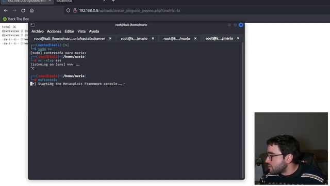Maximize the terminal window
This screenshot has height=186, width=330.
(235, 25)
